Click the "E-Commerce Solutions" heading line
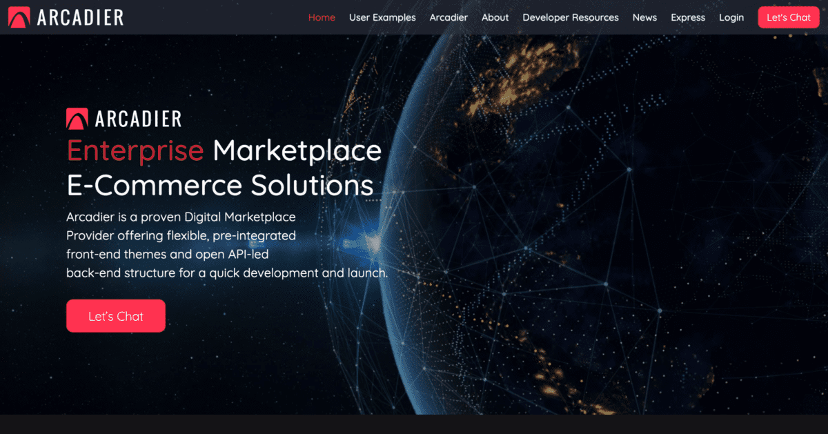828x434 pixels. tap(220, 185)
